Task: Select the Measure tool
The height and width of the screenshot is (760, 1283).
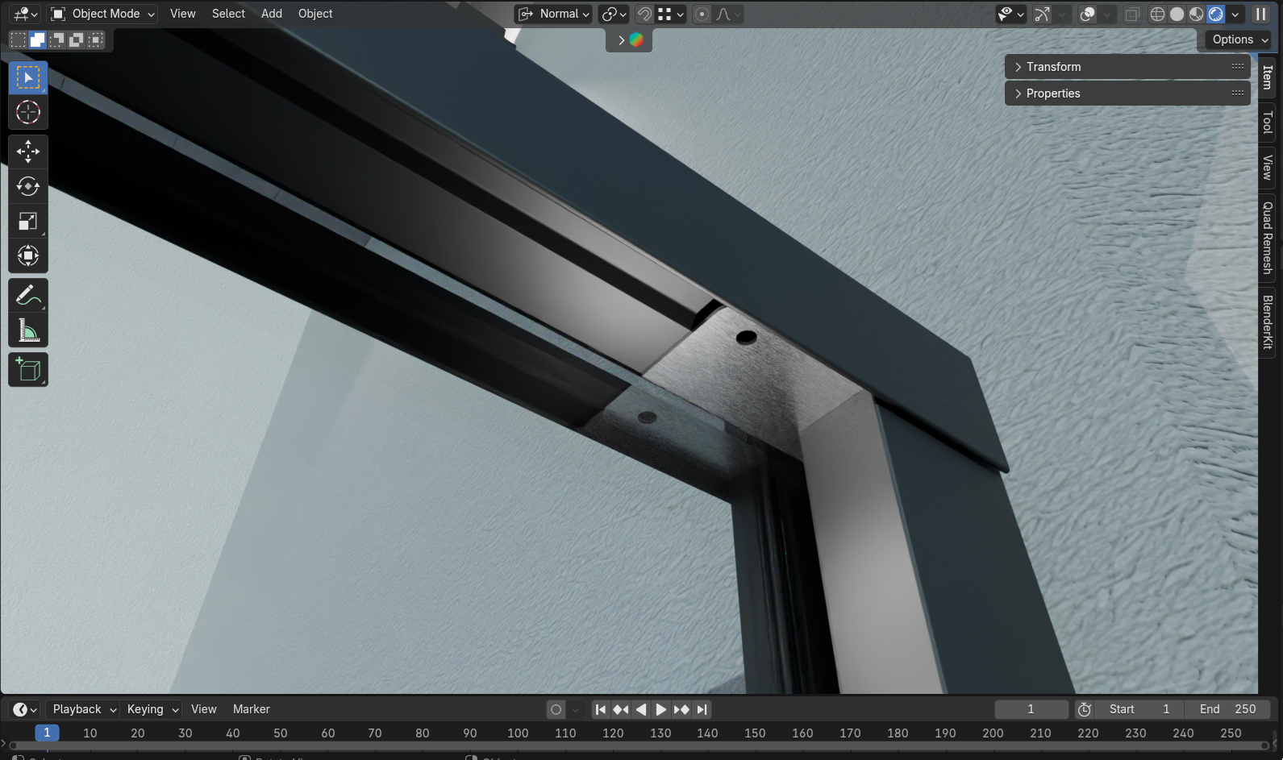Action: (x=28, y=330)
